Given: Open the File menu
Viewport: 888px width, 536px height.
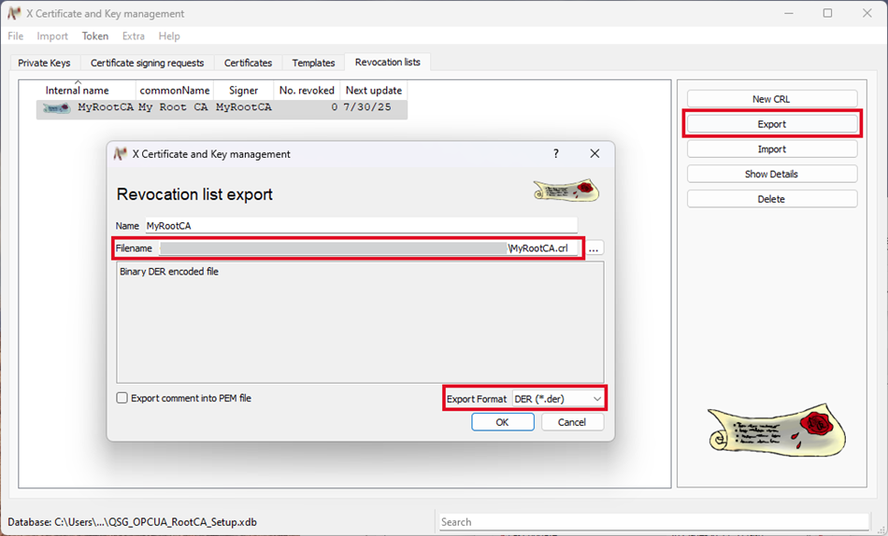Looking at the screenshot, I should click(16, 36).
